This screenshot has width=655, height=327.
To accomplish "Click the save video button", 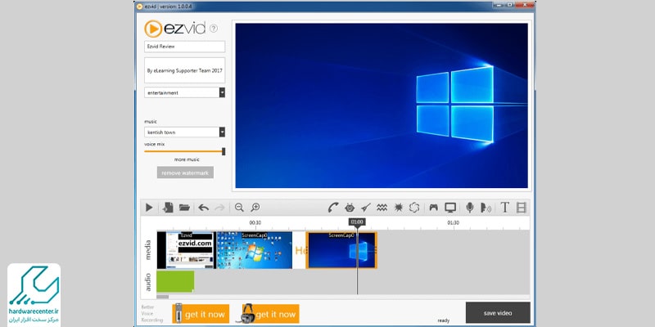I will pos(498,313).
